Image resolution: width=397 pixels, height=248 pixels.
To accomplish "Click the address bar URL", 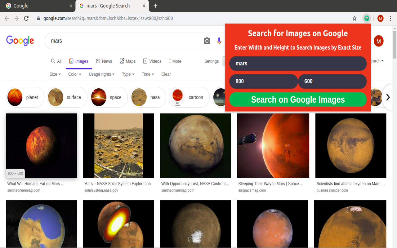I will (x=108, y=18).
